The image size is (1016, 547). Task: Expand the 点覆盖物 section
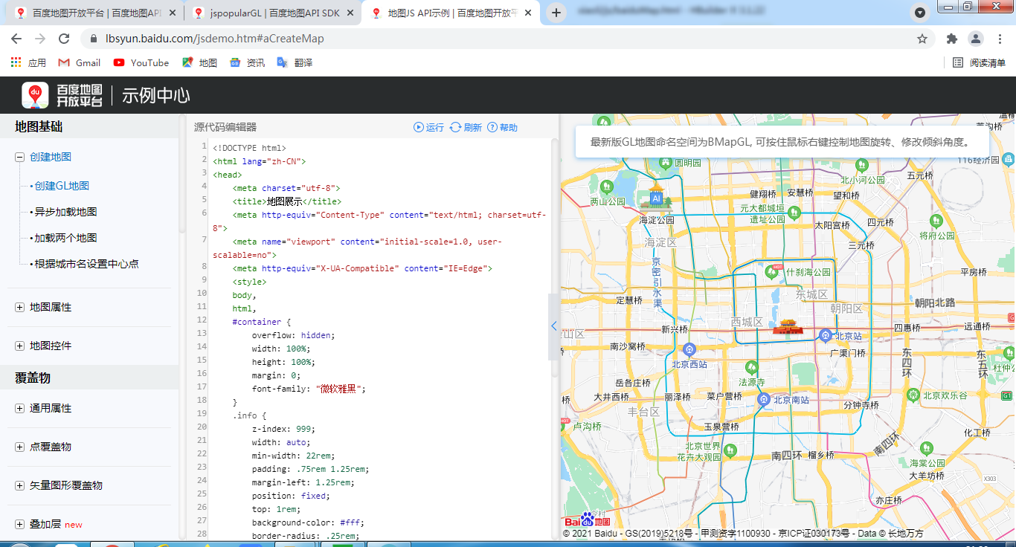(x=19, y=447)
